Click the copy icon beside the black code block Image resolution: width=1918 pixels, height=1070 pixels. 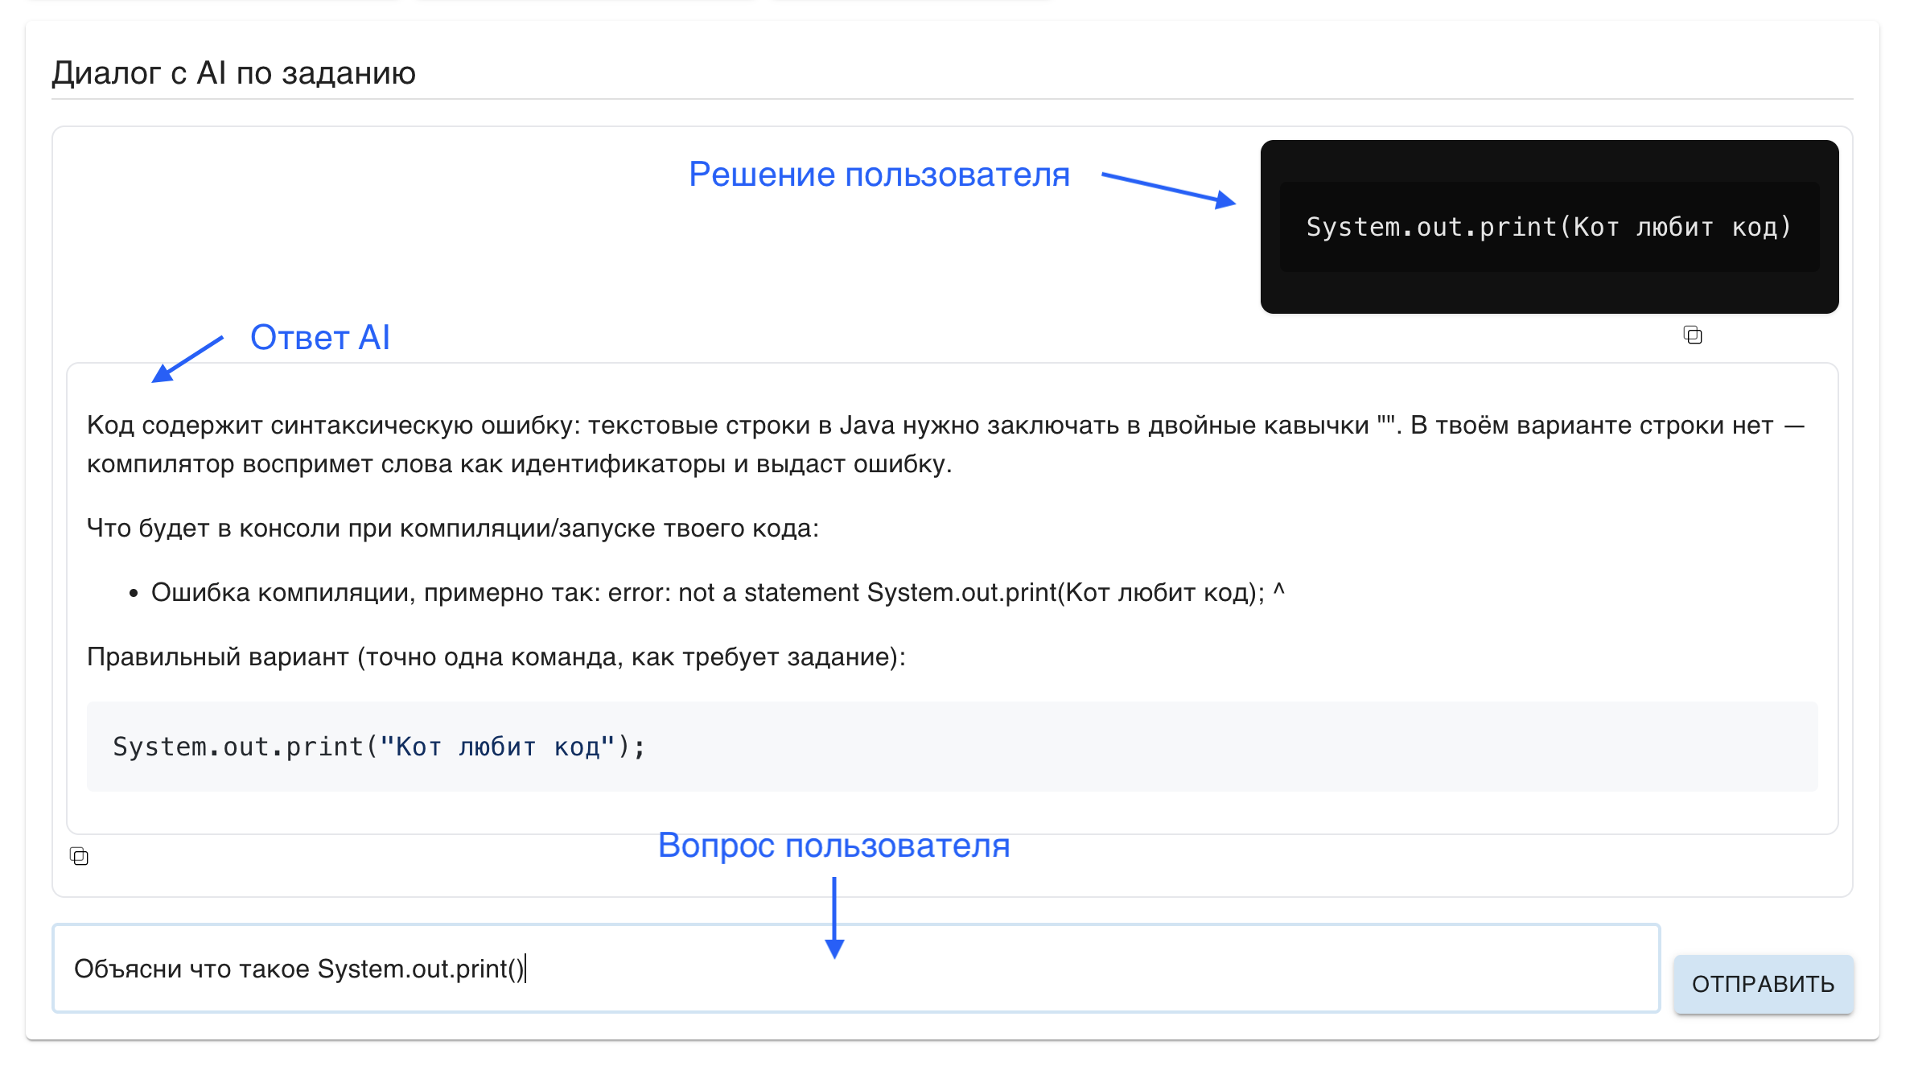(x=1692, y=335)
